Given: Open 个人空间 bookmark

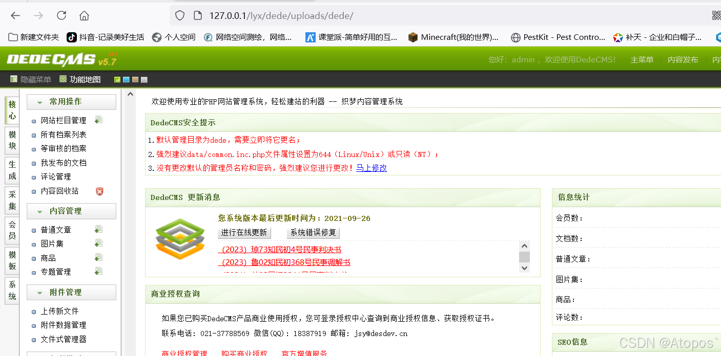Looking at the screenshot, I should coord(174,37).
